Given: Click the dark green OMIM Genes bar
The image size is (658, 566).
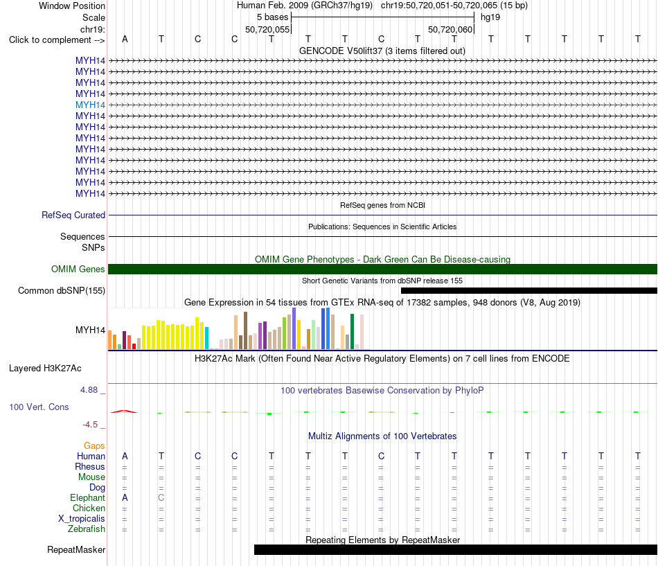Looking at the screenshot, I should [x=382, y=269].
